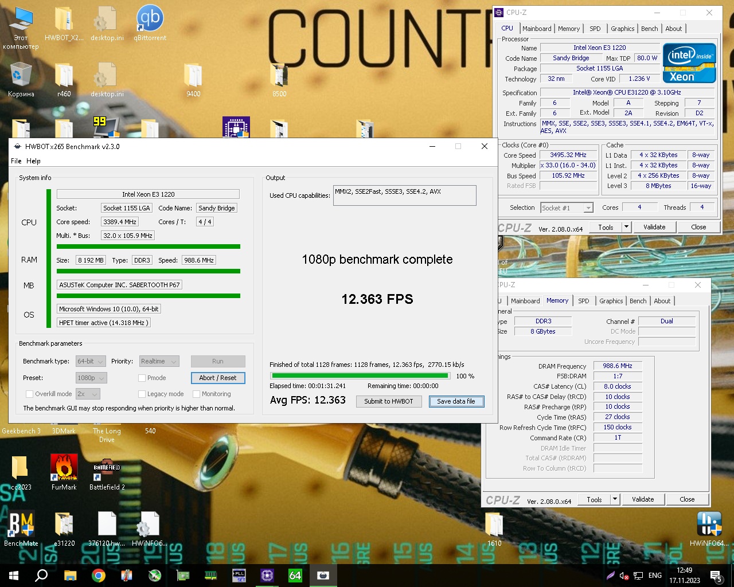Screen dimensions: 734x587
Task: Open the Priority Realtime dropdown
Action: 159,361
